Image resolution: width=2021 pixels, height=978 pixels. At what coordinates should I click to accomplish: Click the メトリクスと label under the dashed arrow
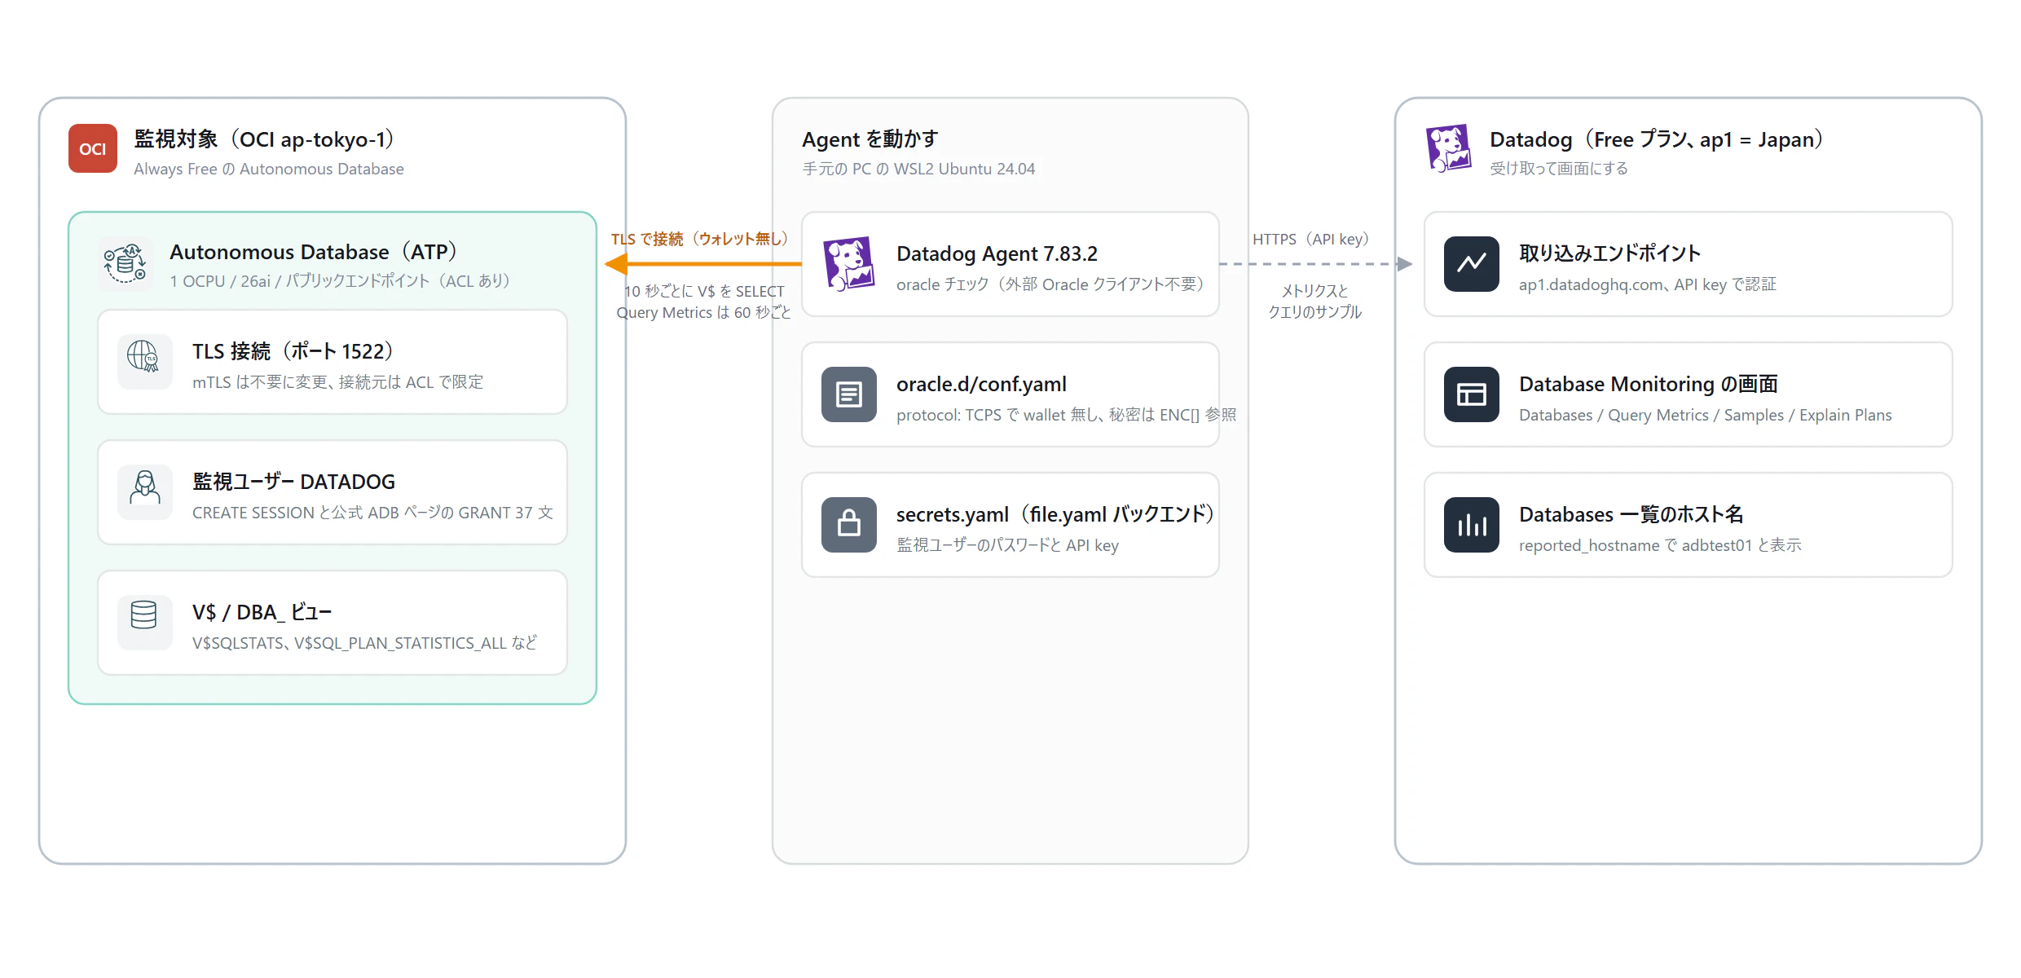(1314, 291)
